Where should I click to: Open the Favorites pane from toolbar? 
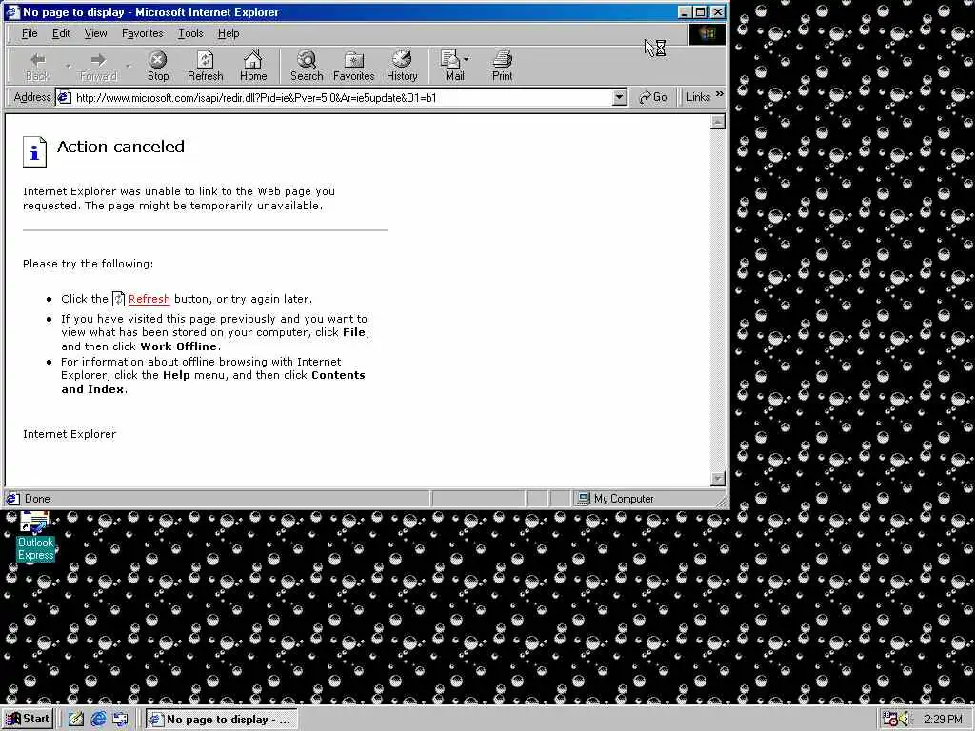(354, 66)
